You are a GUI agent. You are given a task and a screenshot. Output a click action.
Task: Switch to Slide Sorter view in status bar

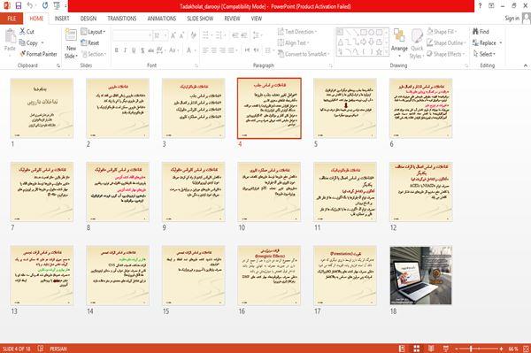click(x=416, y=349)
